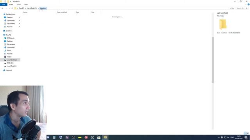The height and width of the screenshot is (140, 250).
Task: Click the microphone tray icon
Action: (222, 137)
